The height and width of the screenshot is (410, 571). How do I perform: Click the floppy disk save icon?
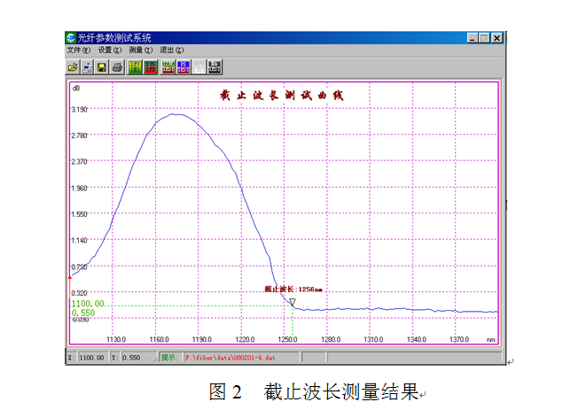[102, 67]
